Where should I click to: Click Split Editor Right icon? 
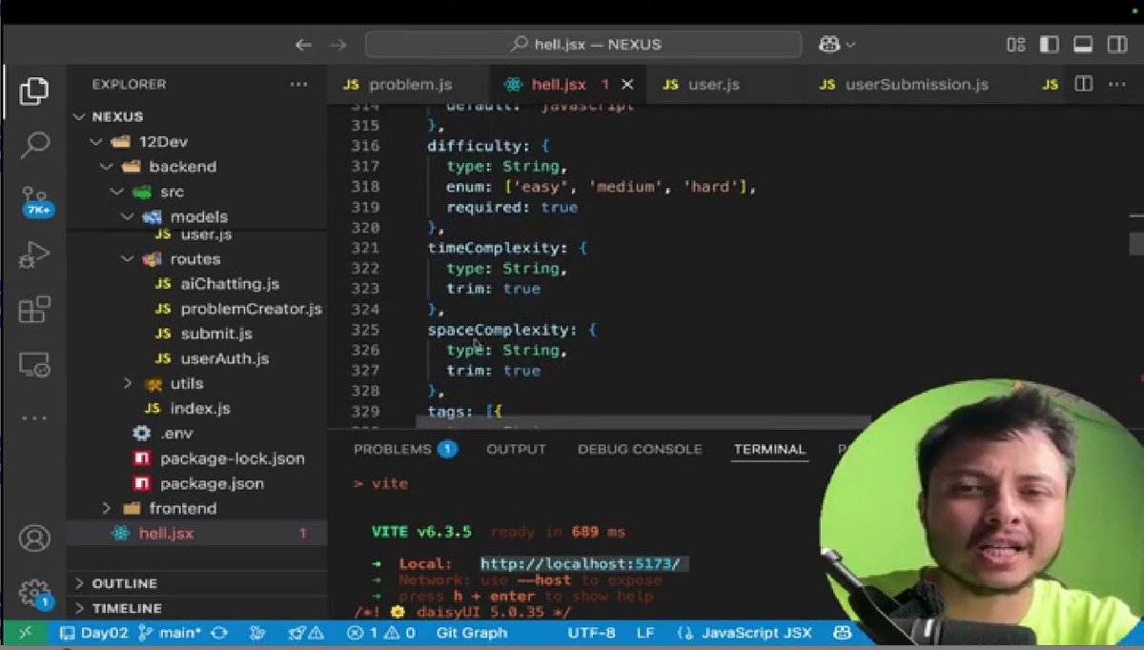(1083, 84)
